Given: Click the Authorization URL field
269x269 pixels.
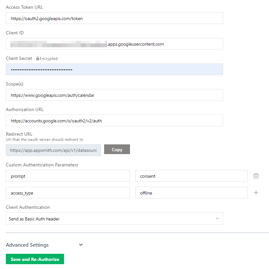Looking at the screenshot, I should pos(114,121).
